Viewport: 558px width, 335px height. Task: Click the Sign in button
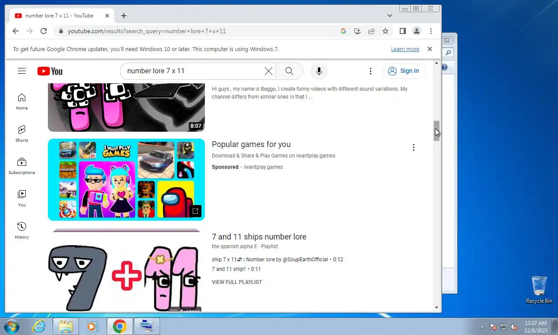coord(404,71)
